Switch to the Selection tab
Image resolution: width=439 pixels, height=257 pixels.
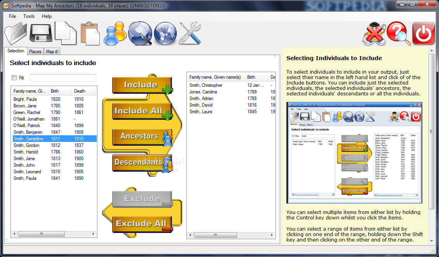(x=16, y=51)
